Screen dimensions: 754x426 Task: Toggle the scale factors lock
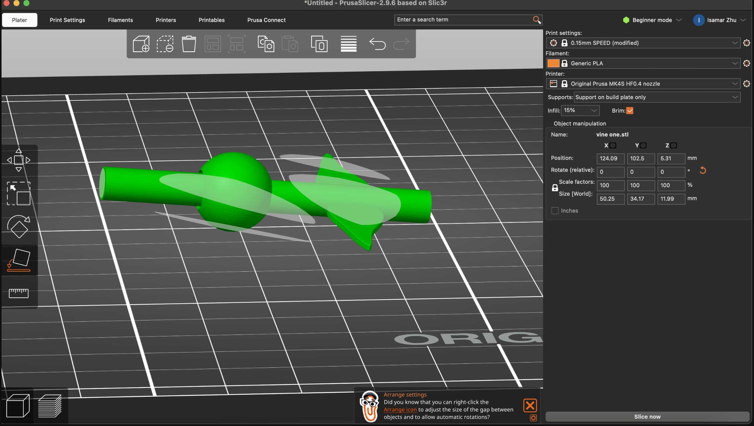point(555,188)
